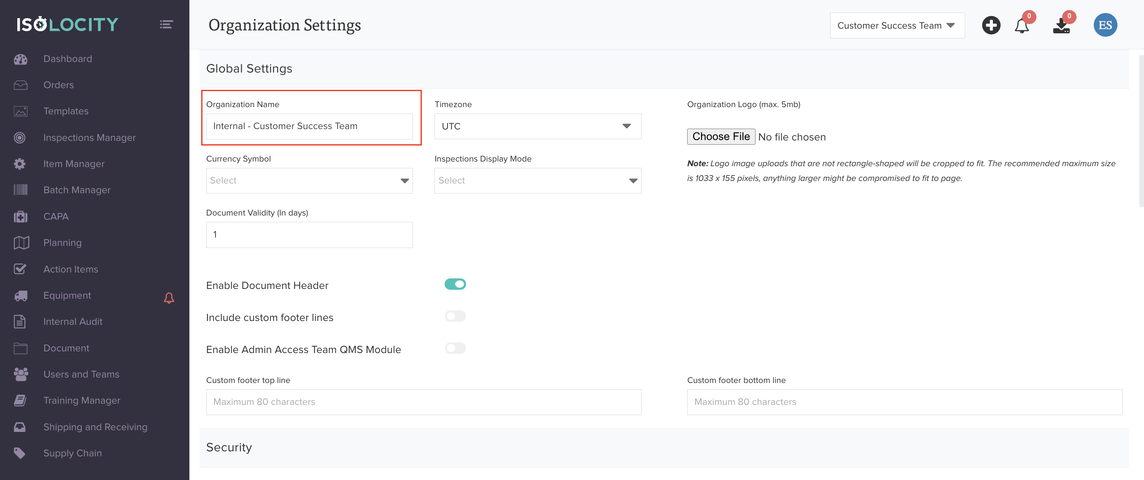
Task: Click the Organization Name input field
Action: tap(309, 127)
